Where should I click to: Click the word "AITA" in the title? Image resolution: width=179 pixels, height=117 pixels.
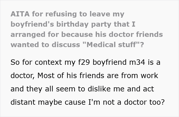point(20,14)
